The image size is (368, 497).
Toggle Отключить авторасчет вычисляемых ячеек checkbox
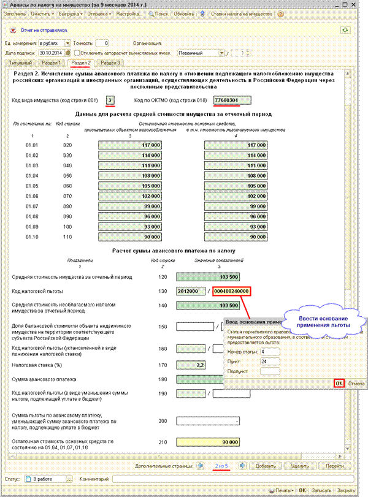77,53
